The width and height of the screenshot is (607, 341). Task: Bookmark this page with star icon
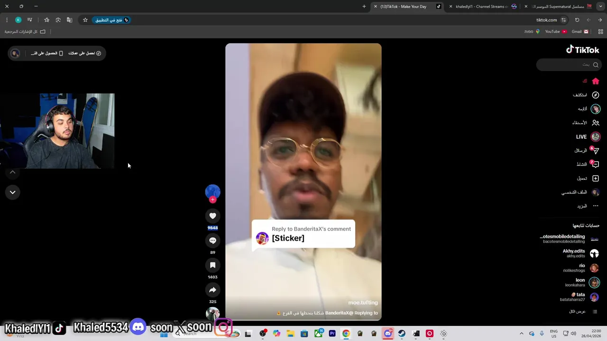(85, 20)
